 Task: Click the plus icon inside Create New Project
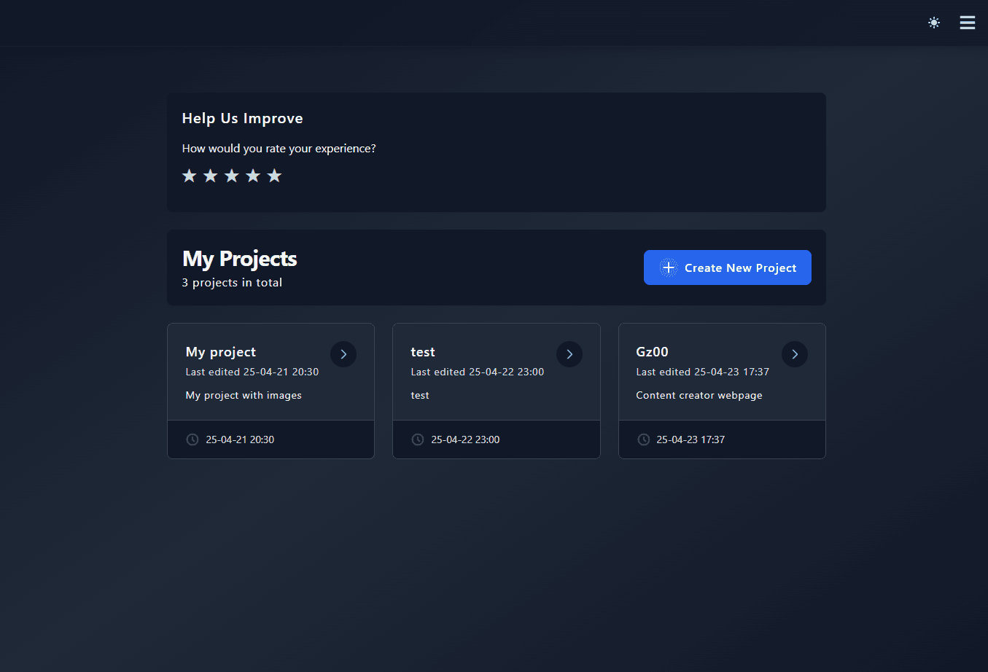click(x=668, y=267)
